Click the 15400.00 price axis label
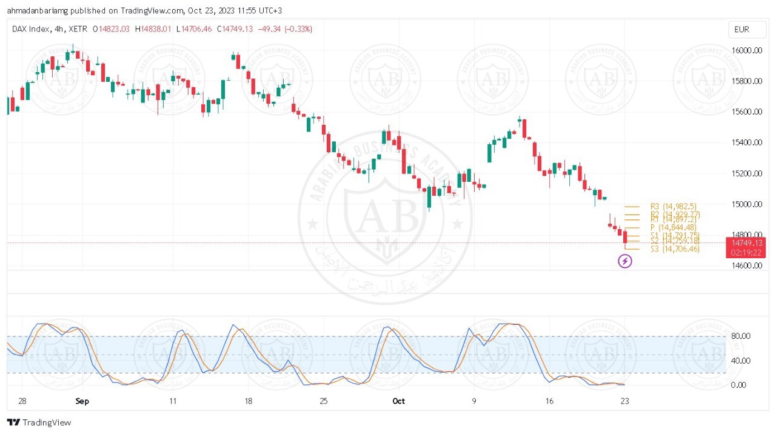The width and height of the screenshot is (776, 434). point(746,143)
